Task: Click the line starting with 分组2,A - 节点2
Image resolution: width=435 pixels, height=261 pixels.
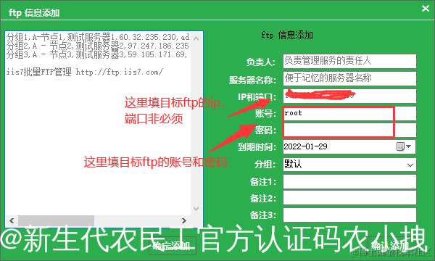Action: (x=97, y=46)
